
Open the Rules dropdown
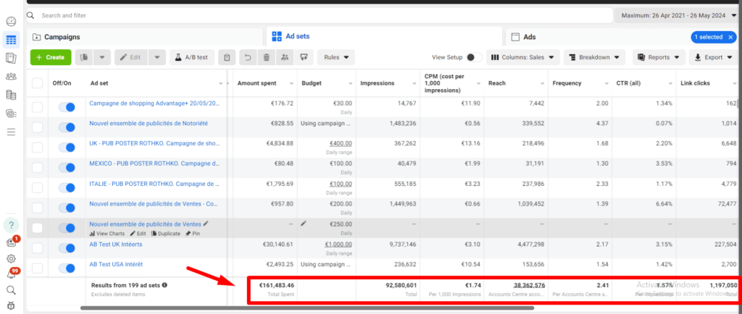pos(336,57)
